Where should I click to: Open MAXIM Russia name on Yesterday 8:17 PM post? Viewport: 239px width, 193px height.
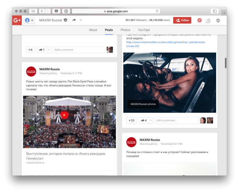click(x=50, y=69)
